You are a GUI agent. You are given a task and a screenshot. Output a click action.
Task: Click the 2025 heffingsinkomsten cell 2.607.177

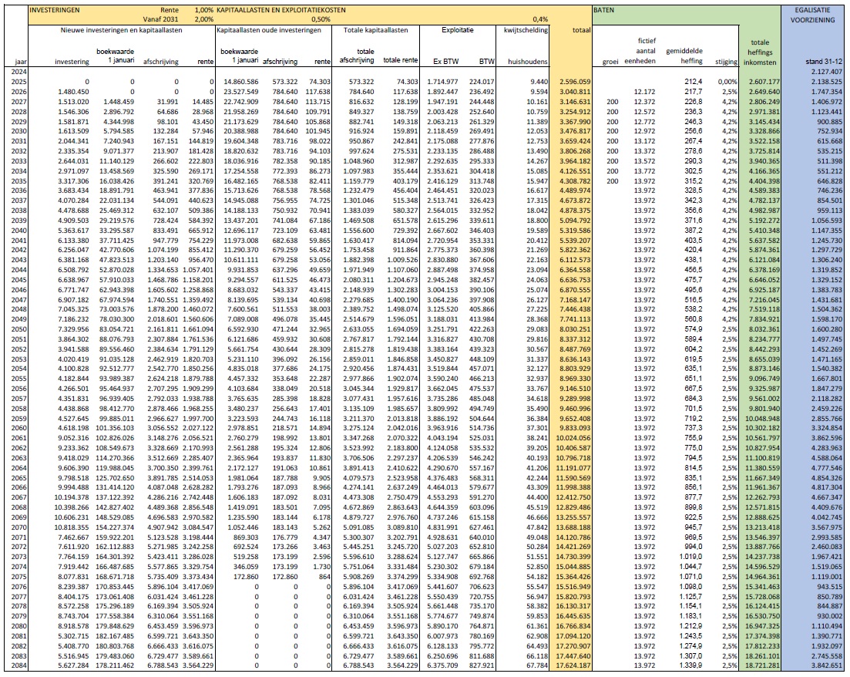point(764,82)
